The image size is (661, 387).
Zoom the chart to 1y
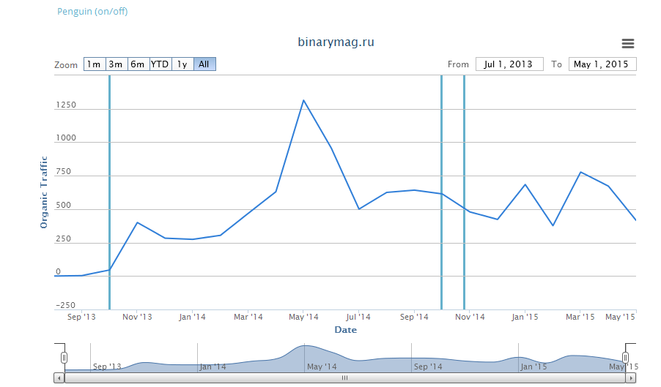coord(182,64)
